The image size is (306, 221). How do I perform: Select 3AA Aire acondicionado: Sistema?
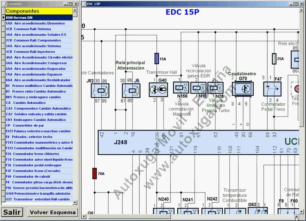click(x=39, y=46)
